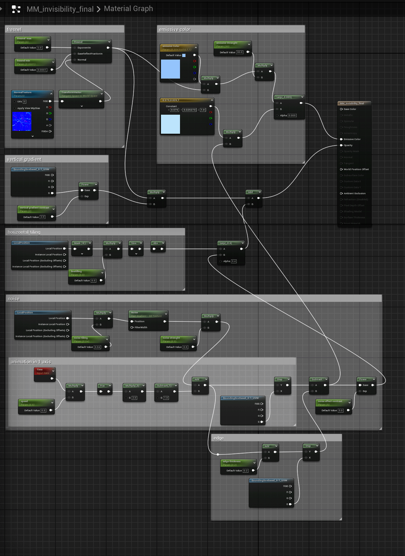Click the Noise node Position input pin
This screenshot has height=556, width=405.
132,322
